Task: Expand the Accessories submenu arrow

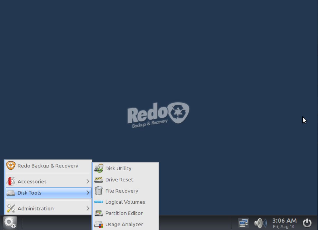Action: click(88, 181)
